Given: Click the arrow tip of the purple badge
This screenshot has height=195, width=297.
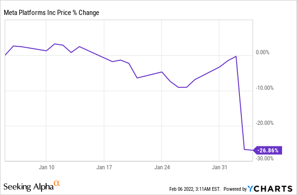Looking at the screenshot, I should (255, 151).
